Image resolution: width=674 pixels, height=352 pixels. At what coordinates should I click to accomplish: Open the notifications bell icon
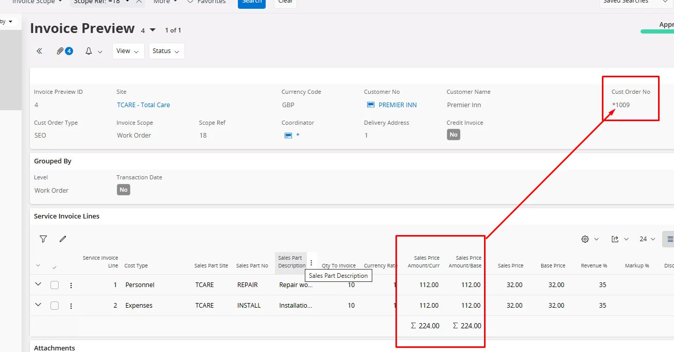click(89, 51)
